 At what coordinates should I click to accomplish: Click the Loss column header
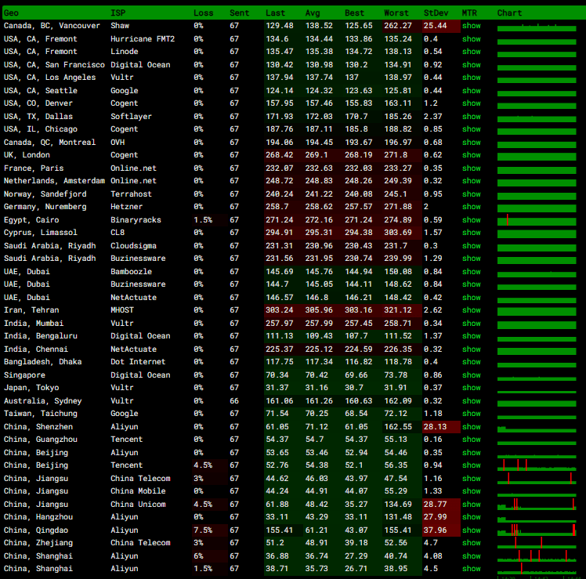pos(204,13)
